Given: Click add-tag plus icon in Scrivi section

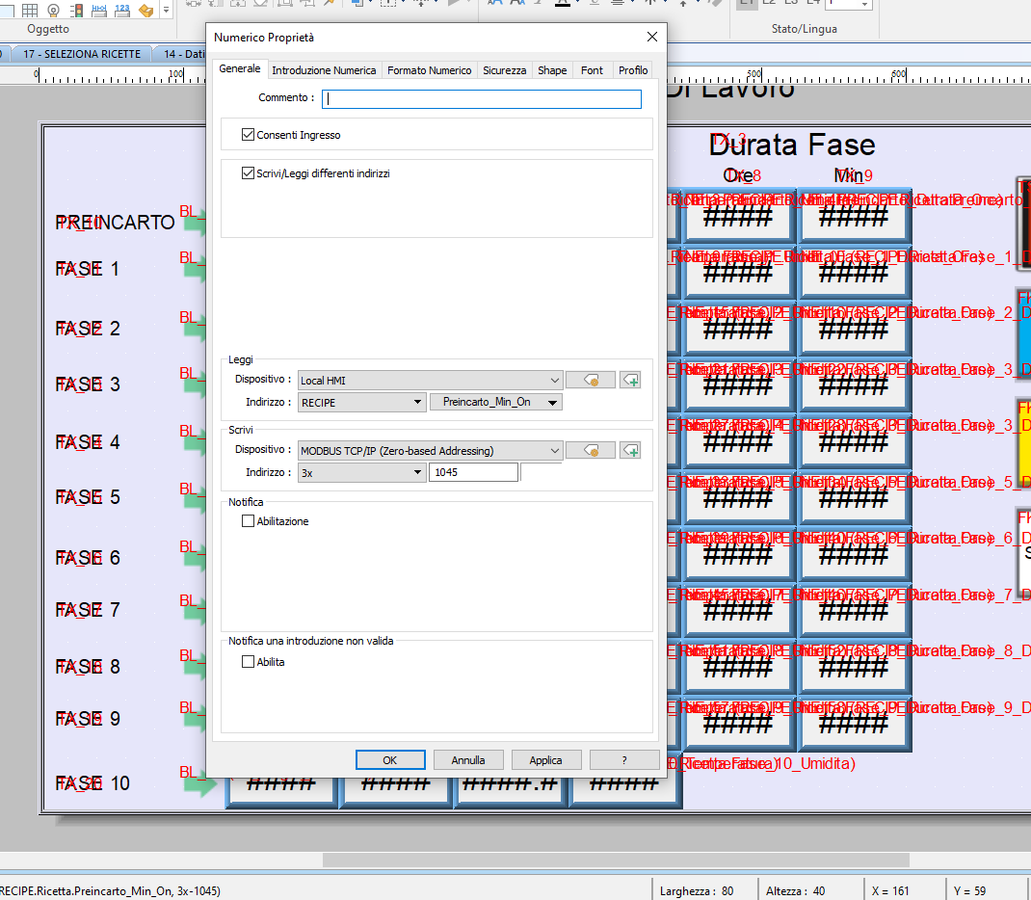Looking at the screenshot, I should click(630, 450).
